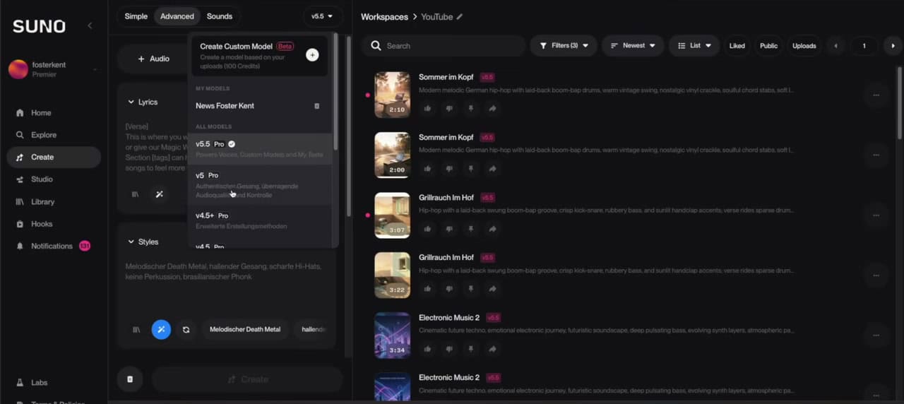
Task: Click in the Search field
Action: (443, 46)
